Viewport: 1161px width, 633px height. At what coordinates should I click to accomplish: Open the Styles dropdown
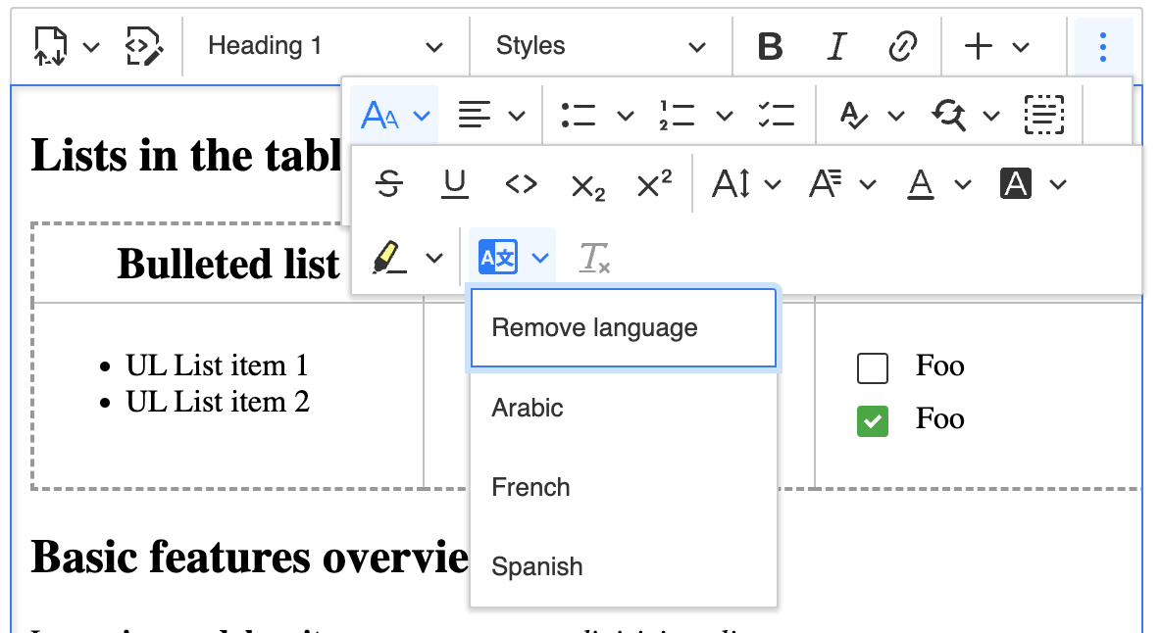tap(600, 45)
